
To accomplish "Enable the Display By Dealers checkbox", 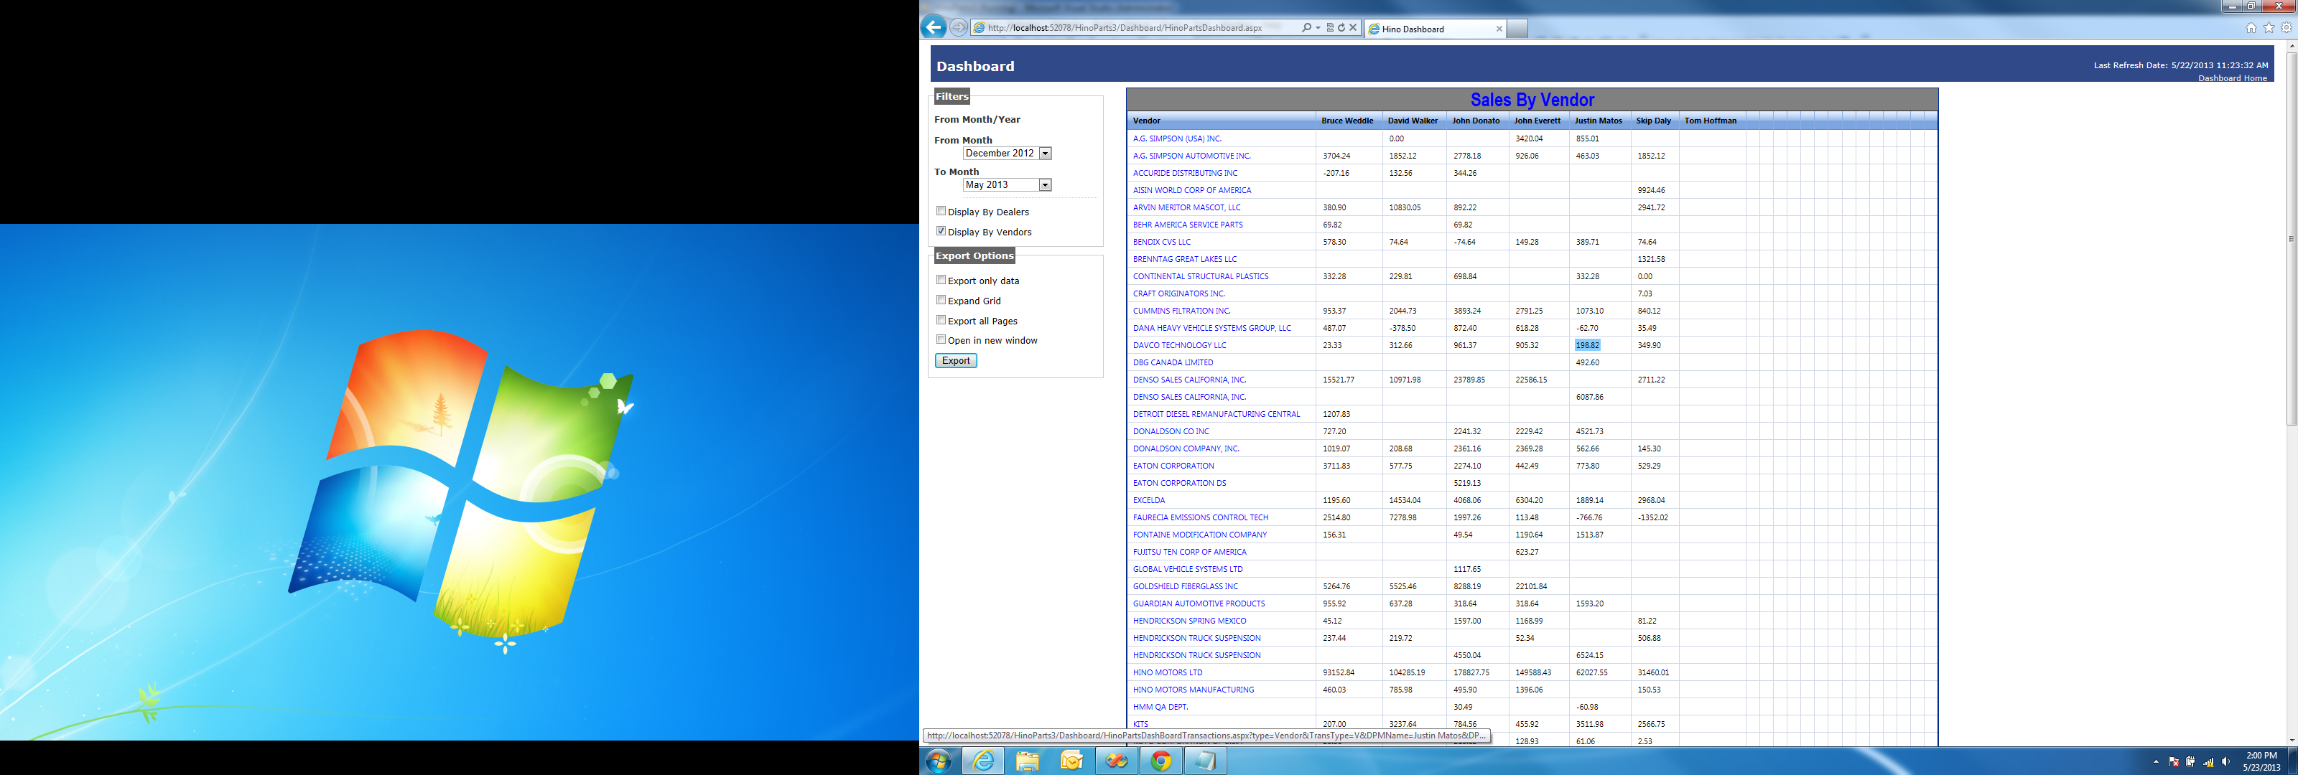I will pos(941,212).
